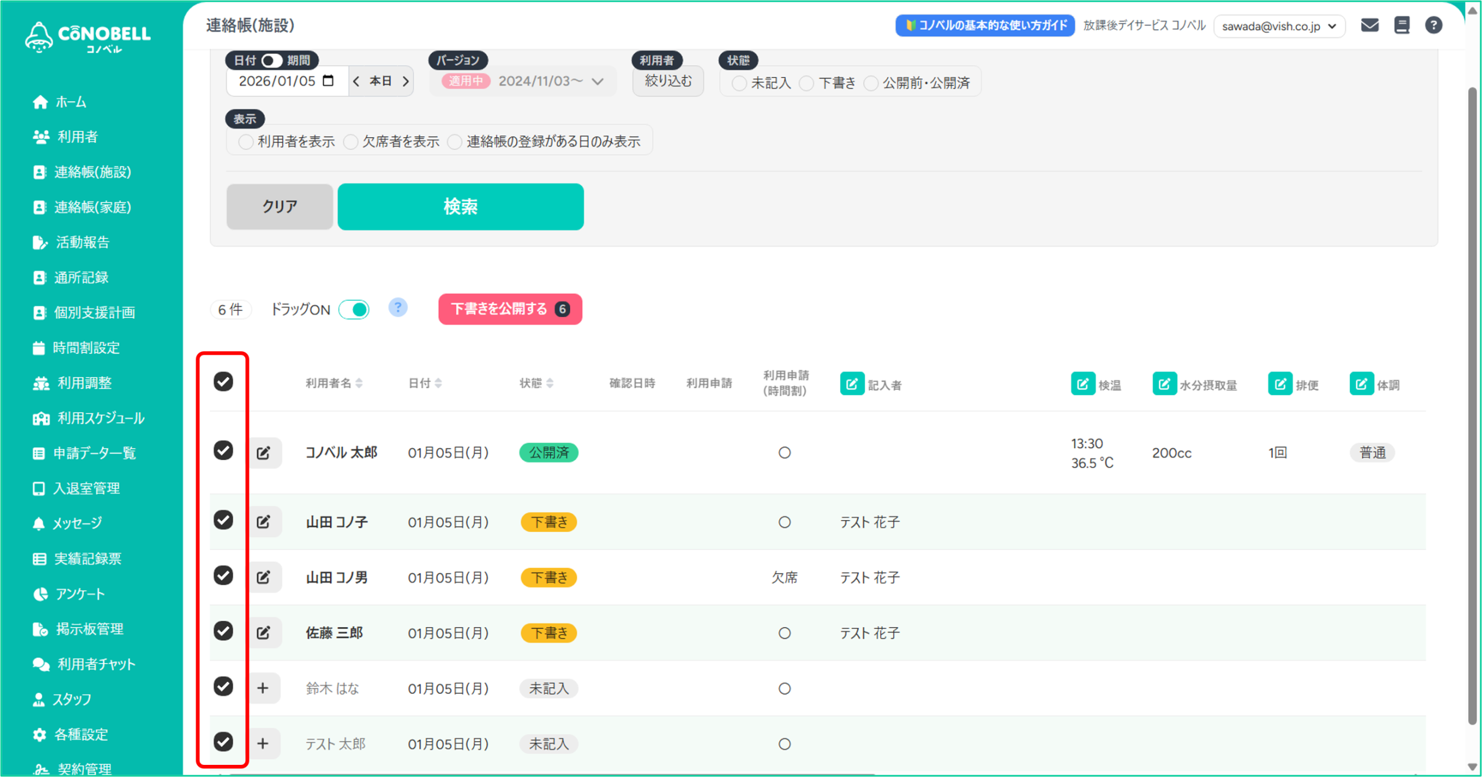This screenshot has height=777, width=1482.
Task: Click 下書きを公開する button
Action: click(x=509, y=309)
